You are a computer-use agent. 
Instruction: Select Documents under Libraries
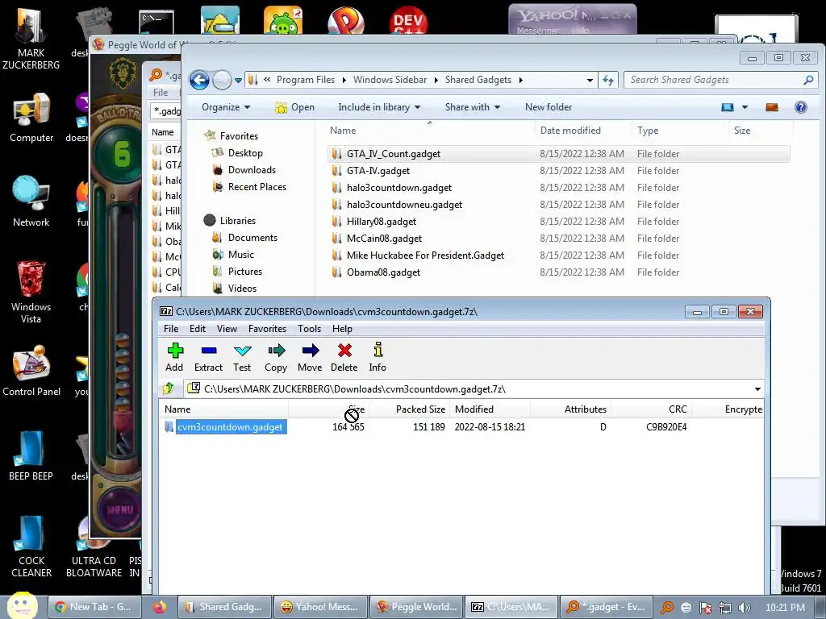[x=252, y=238]
